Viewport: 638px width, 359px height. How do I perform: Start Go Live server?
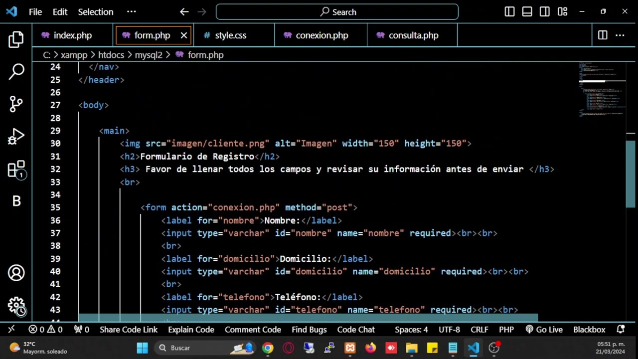tap(544, 329)
